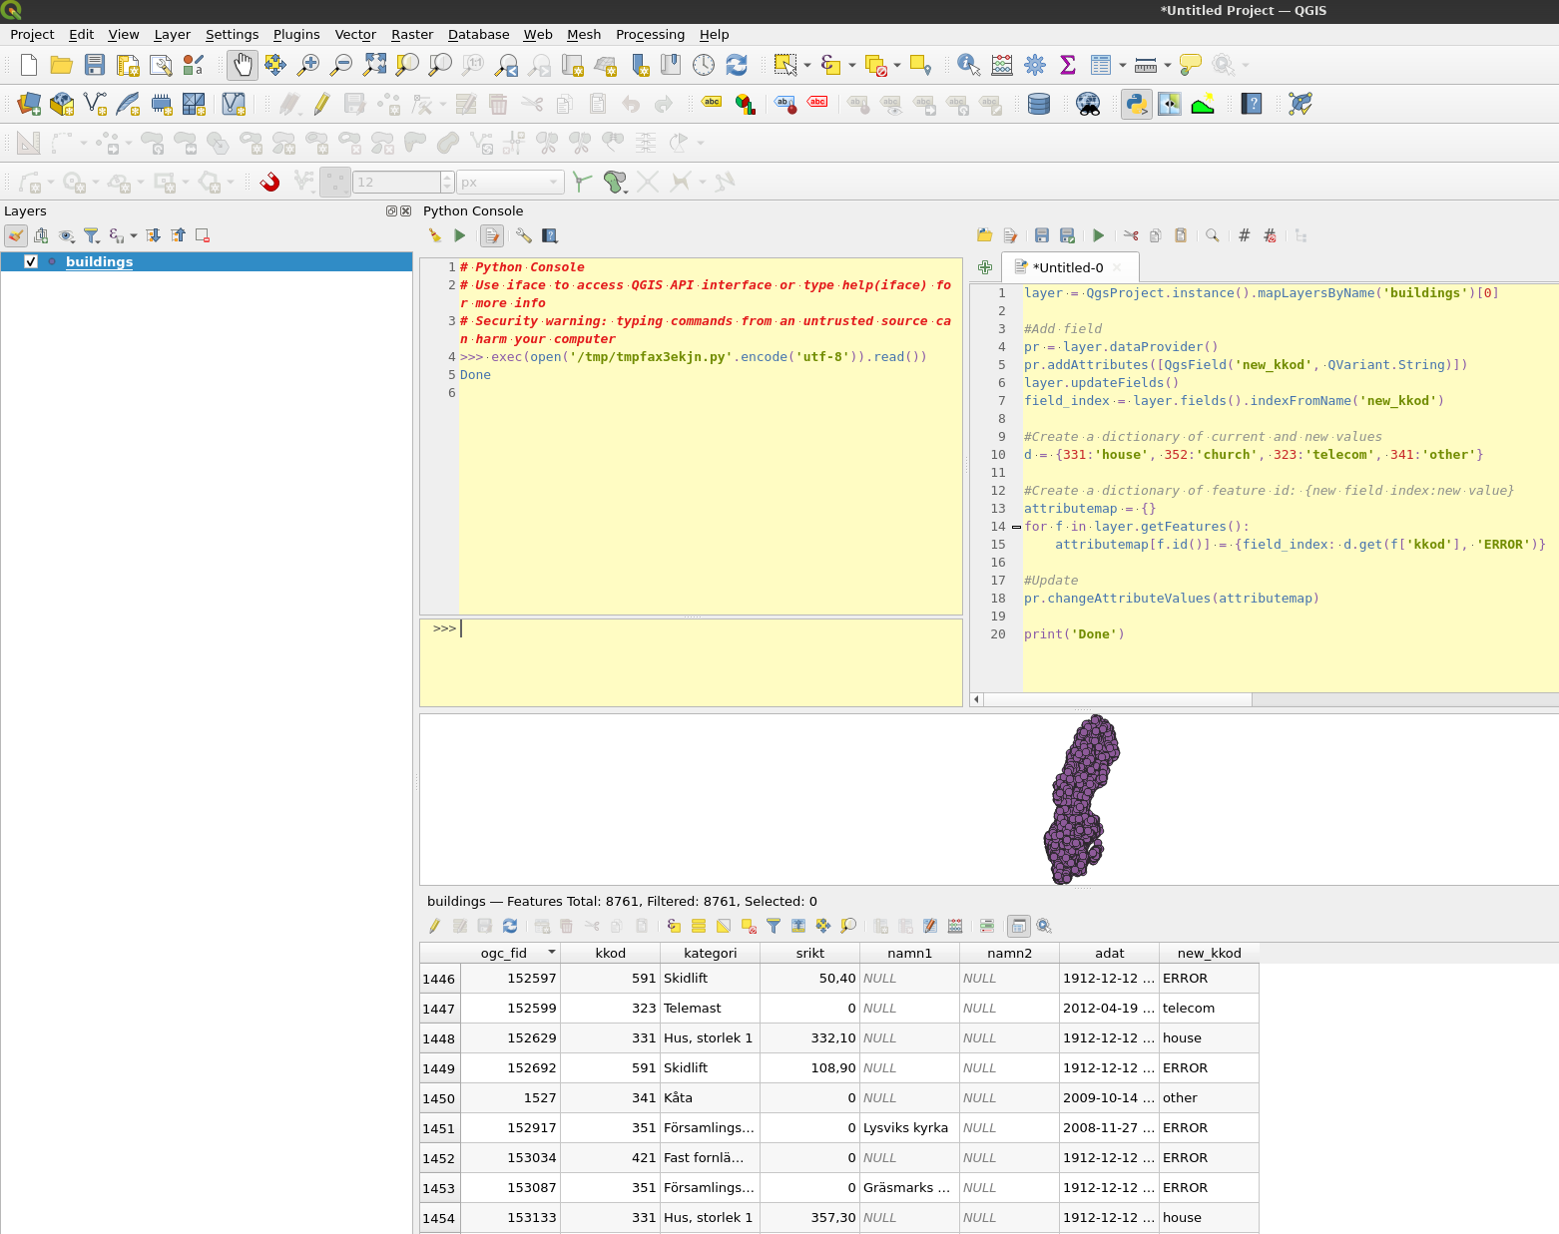The height and width of the screenshot is (1234, 1559).
Task: Click Zoom Full extent icon
Action: click(374, 65)
